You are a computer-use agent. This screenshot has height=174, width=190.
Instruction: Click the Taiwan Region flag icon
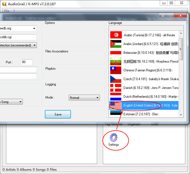116,70
